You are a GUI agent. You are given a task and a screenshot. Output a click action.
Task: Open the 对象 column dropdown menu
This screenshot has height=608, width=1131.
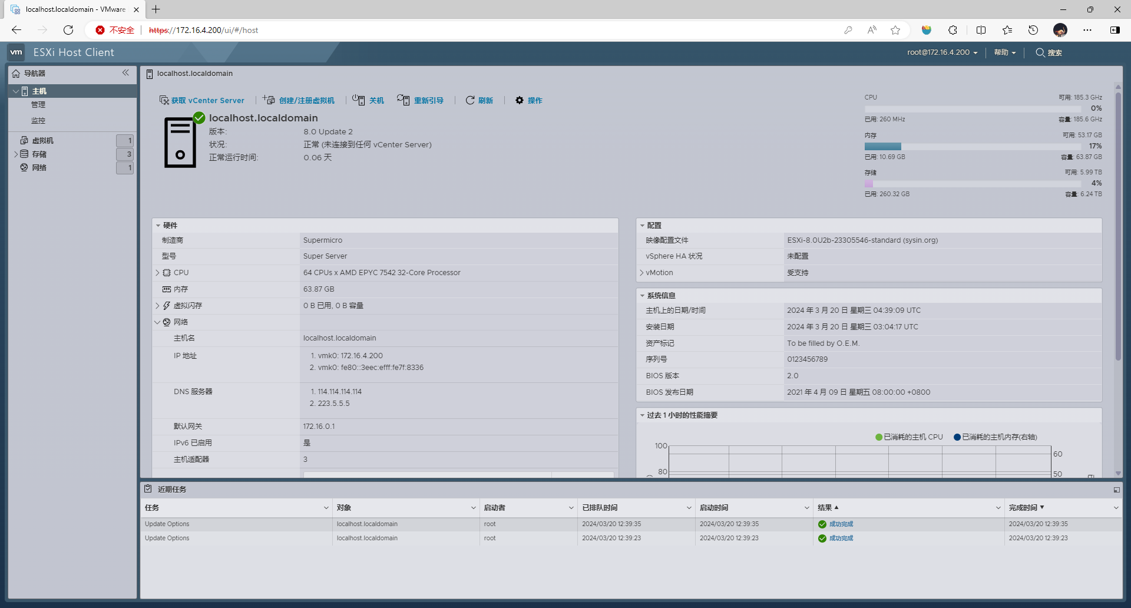coord(474,508)
